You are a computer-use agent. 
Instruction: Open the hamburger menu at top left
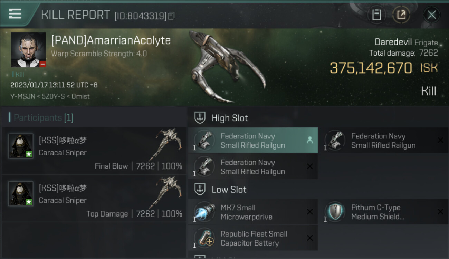(x=15, y=14)
